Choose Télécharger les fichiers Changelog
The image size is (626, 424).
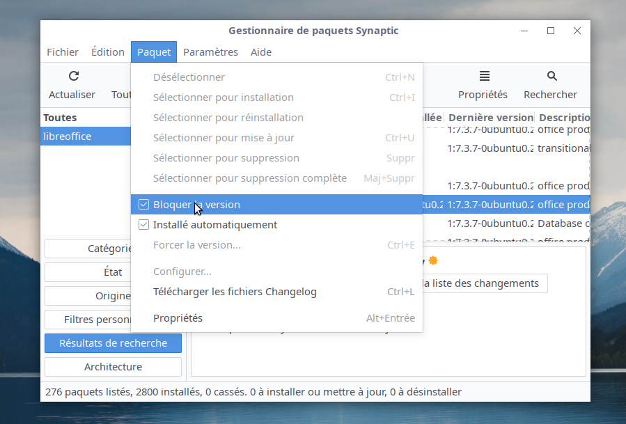point(235,292)
